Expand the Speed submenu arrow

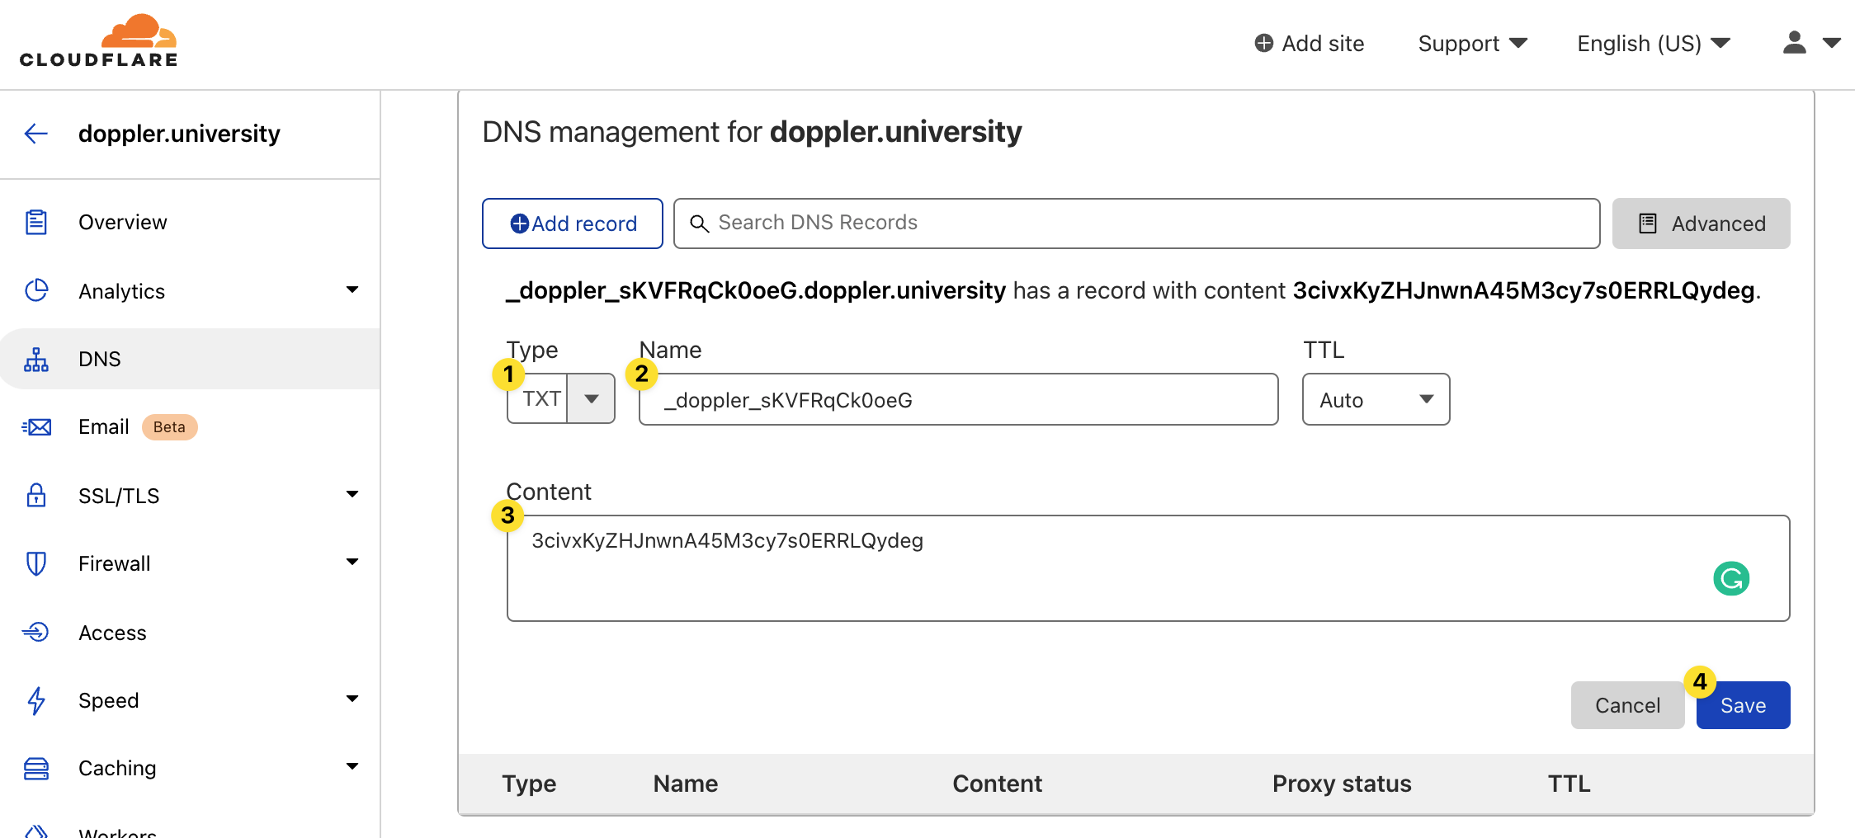click(x=352, y=699)
